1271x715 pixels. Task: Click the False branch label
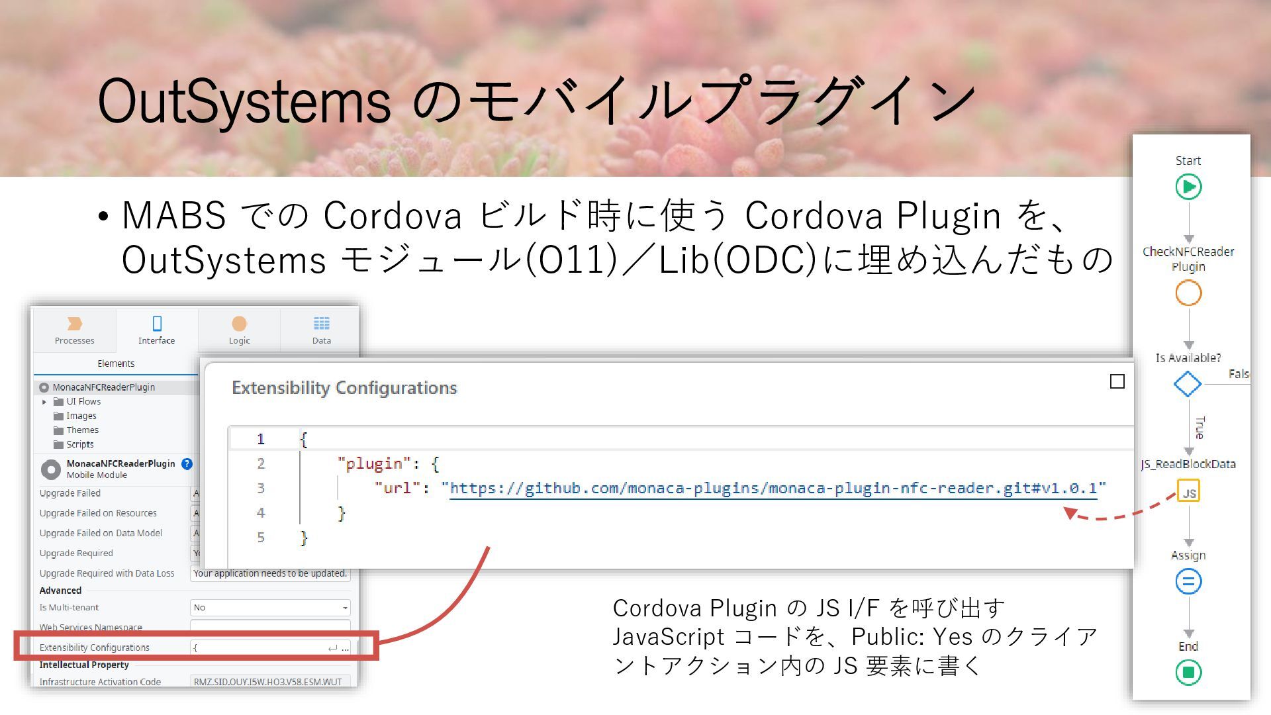[1239, 374]
